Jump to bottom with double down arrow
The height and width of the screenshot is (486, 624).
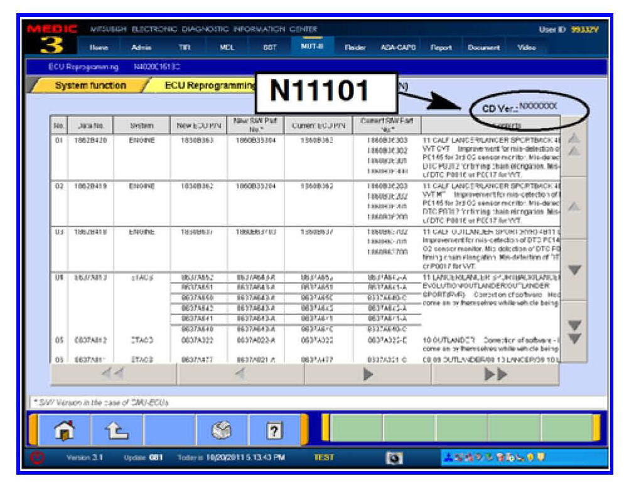[x=574, y=332]
